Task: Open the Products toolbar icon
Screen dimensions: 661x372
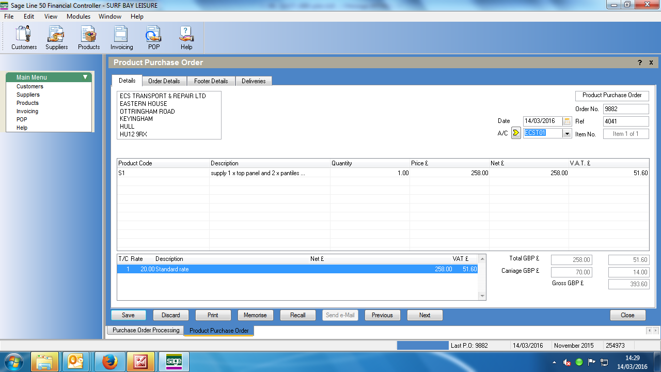Action: coord(89,38)
